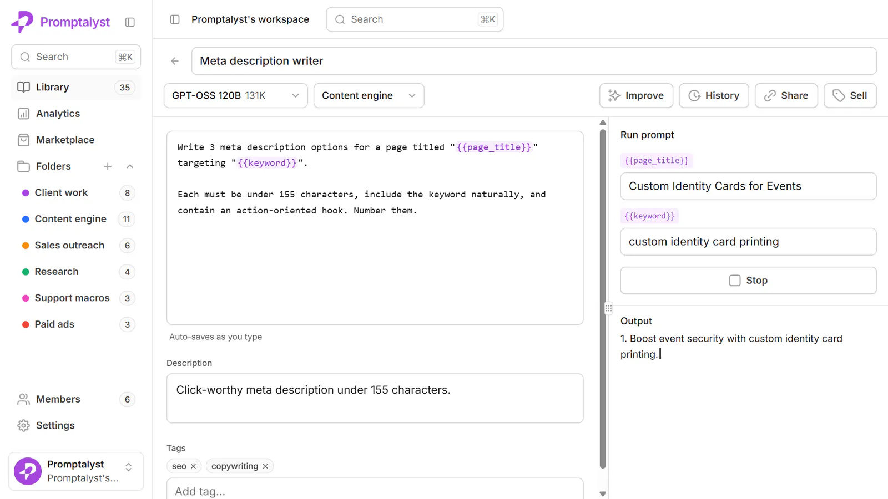Click the panel resize handle
The height and width of the screenshot is (499, 888).
tap(609, 308)
